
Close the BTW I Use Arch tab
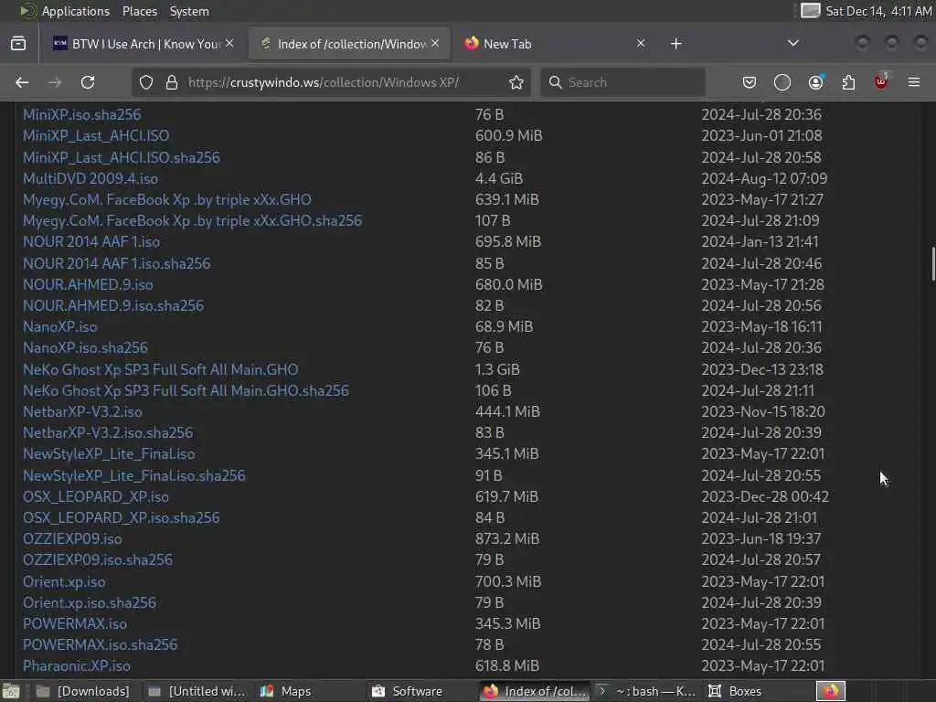(x=229, y=44)
